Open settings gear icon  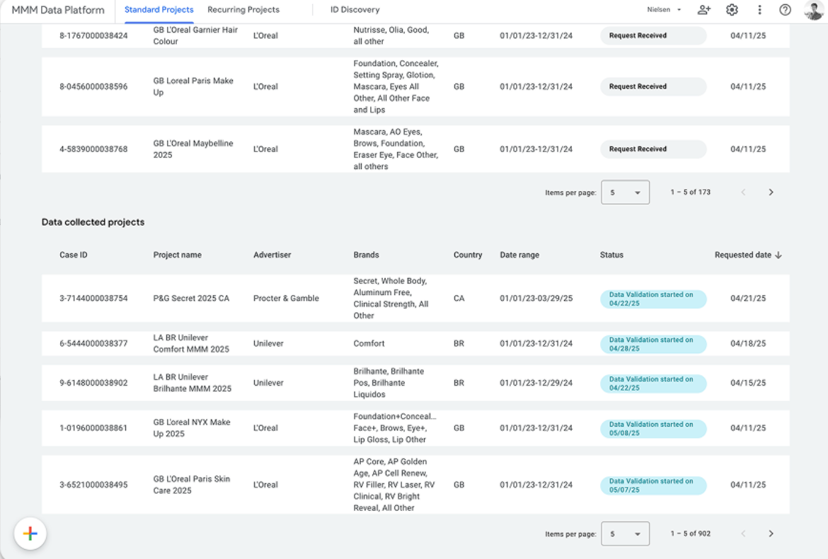[732, 9]
